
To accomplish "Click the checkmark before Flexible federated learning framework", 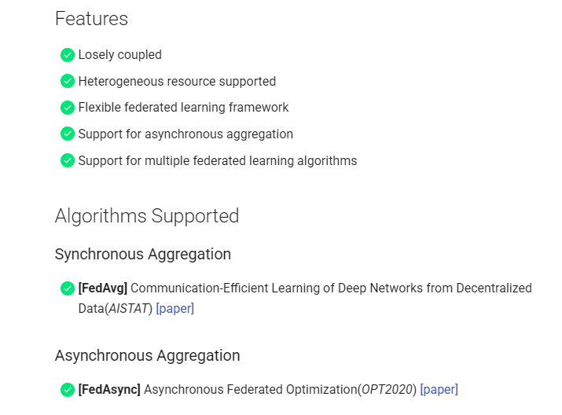I will (68, 108).
